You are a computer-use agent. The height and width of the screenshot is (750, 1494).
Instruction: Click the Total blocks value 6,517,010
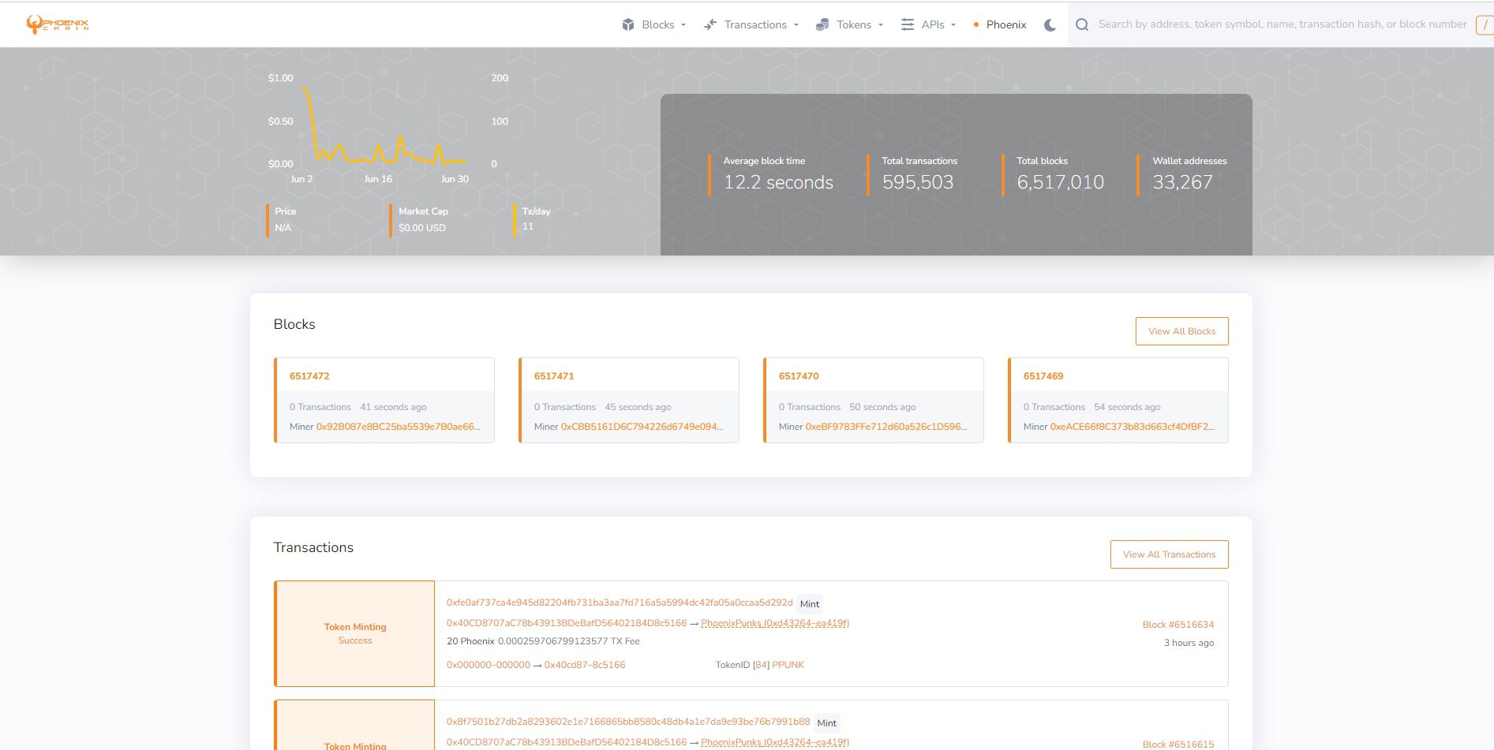[1060, 182]
